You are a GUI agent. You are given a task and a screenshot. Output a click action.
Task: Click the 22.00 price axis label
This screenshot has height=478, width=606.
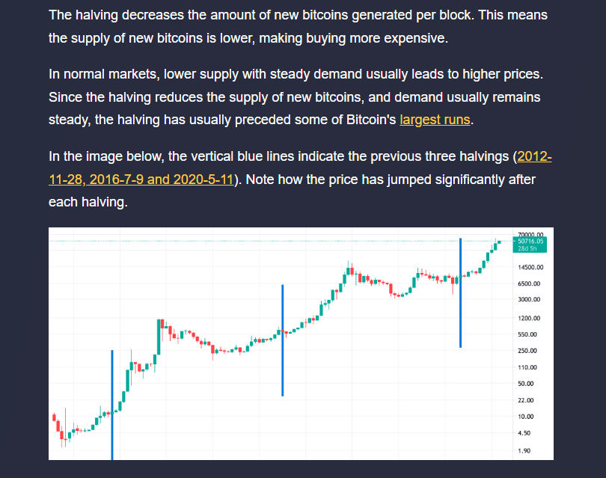tap(526, 400)
